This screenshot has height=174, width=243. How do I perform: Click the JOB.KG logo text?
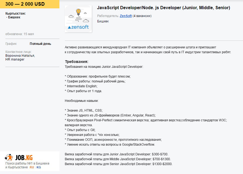(24, 158)
